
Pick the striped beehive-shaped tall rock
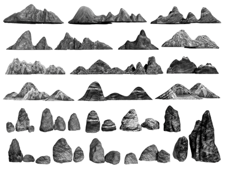coord(93,122)
